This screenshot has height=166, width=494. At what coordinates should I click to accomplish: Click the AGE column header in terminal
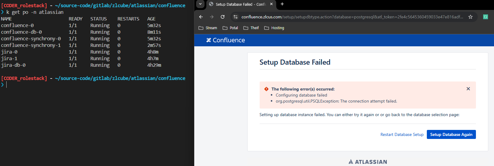coord(151,19)
